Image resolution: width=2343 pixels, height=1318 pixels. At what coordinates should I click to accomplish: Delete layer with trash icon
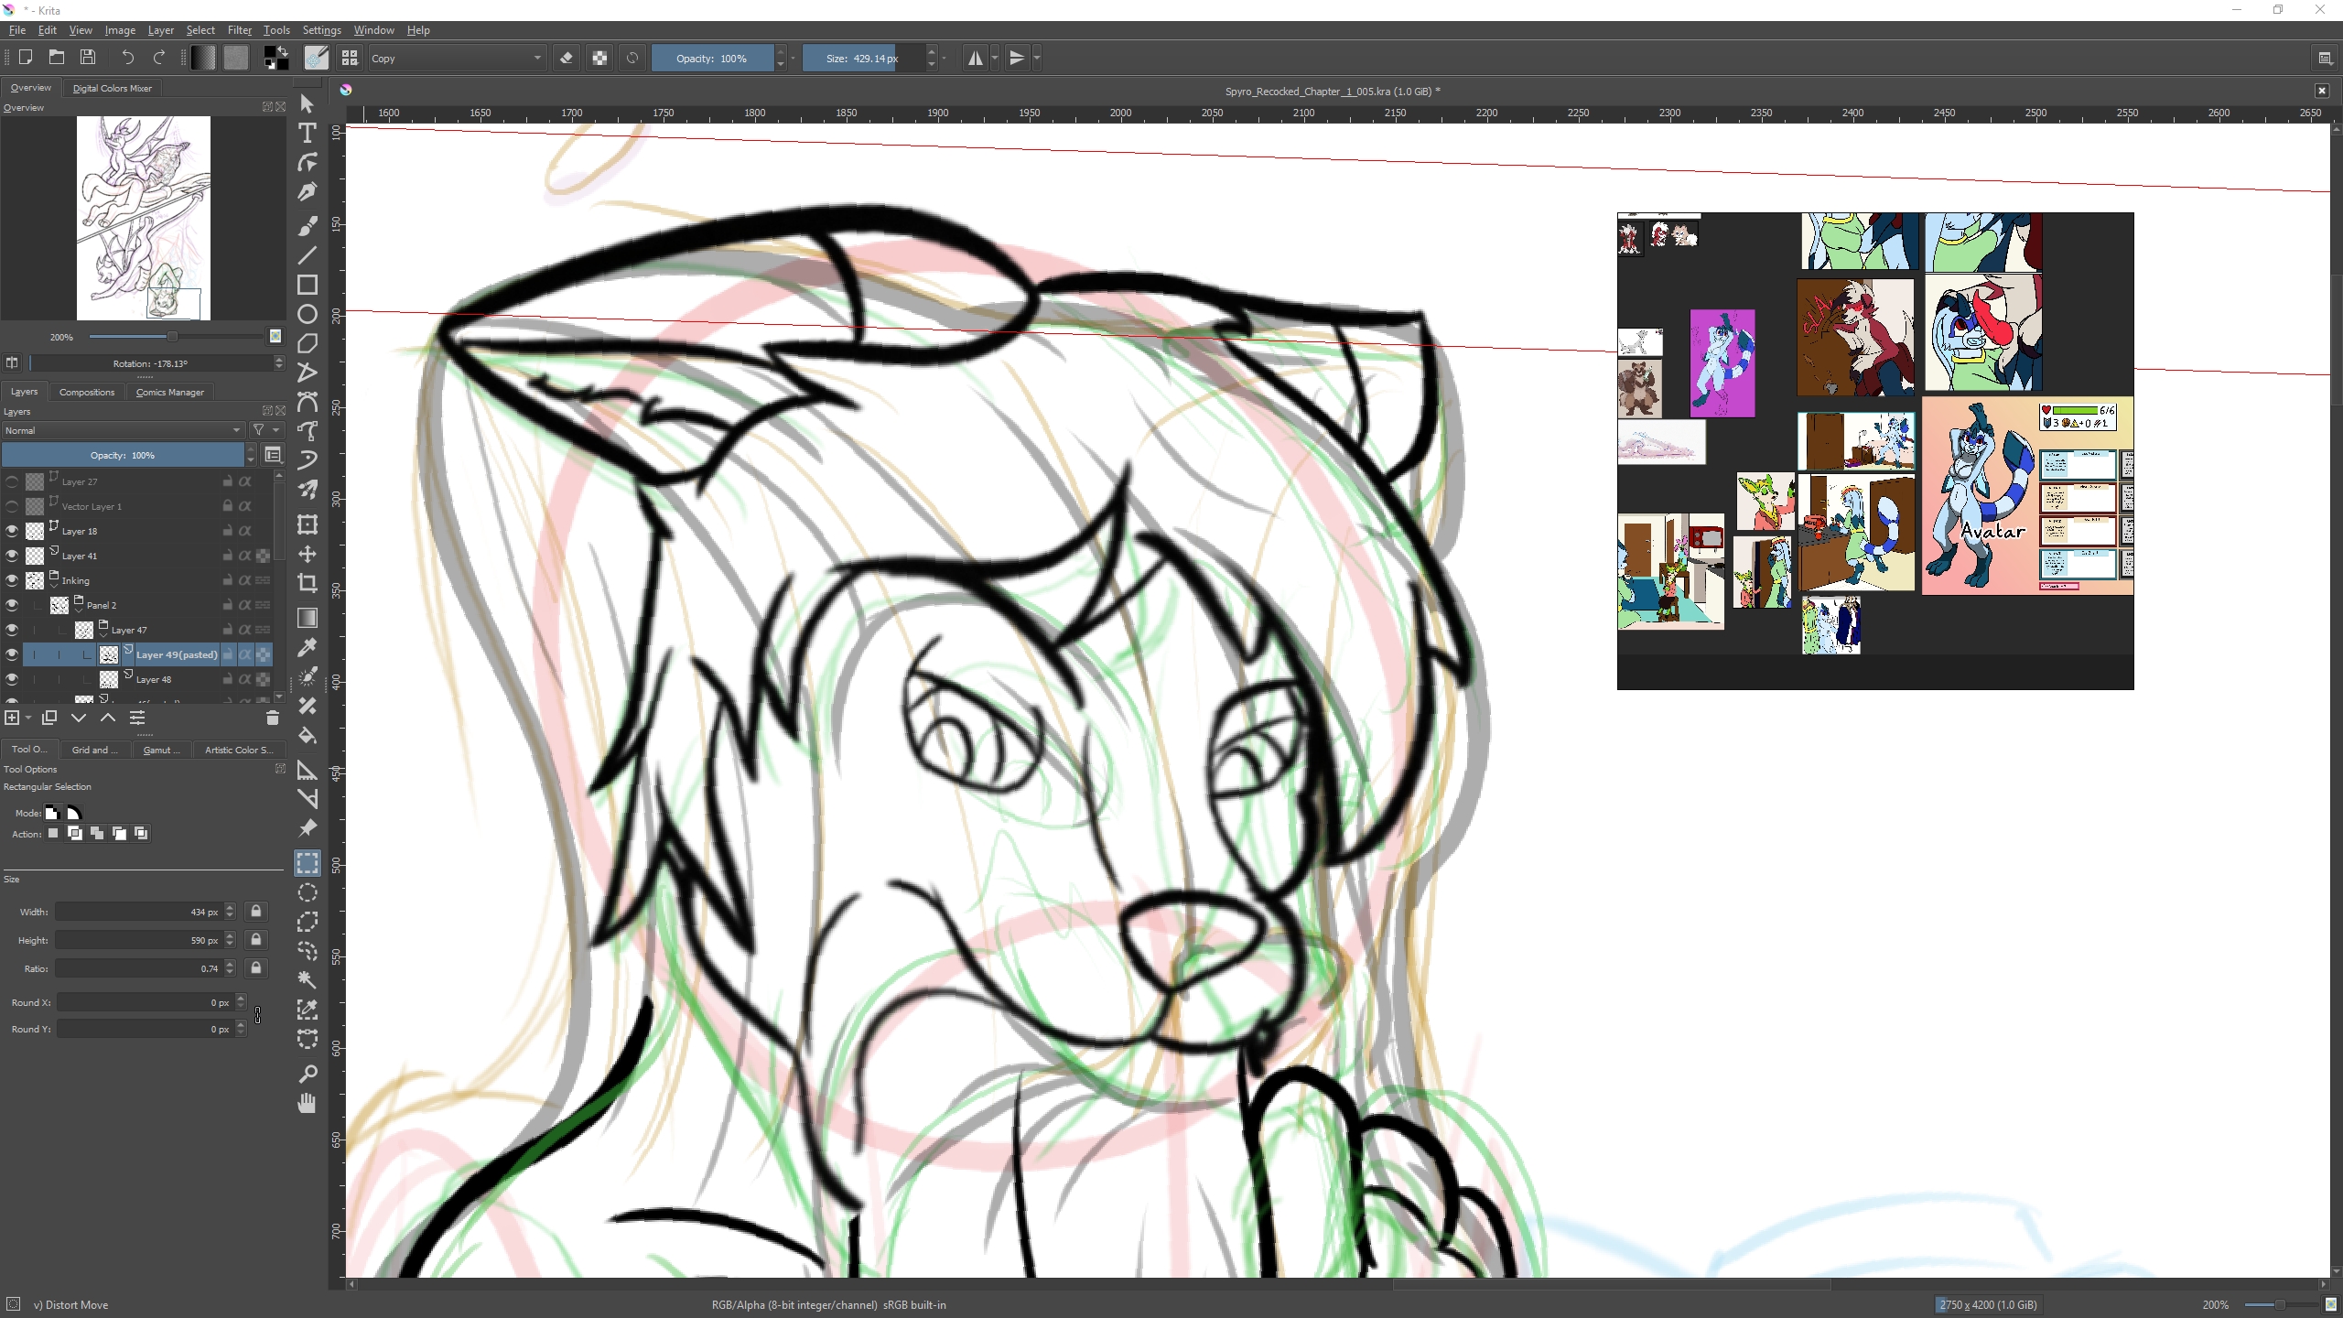tap(272, 718)
